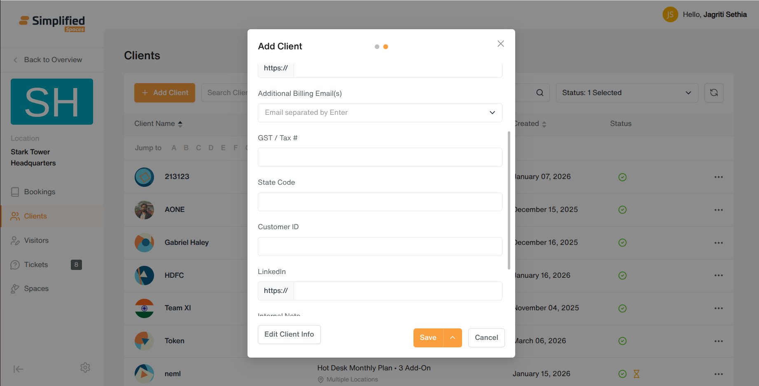Screen dimensions: 759x386
Task: Open the Save button's arrow options
Action: point(453,337)
